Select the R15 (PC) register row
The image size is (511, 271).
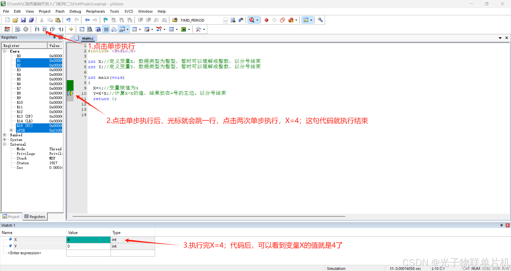pyautogui.click(x=39, y=126)
